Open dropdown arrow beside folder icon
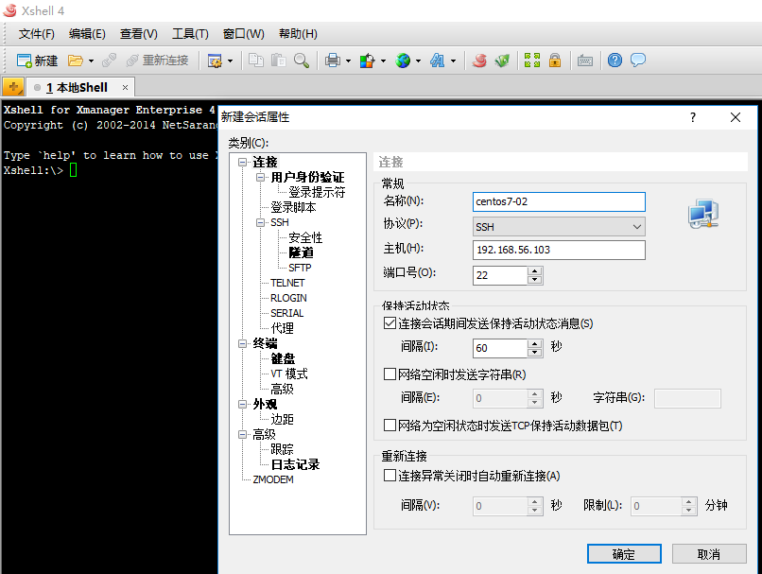 click(x=91, y=61)
